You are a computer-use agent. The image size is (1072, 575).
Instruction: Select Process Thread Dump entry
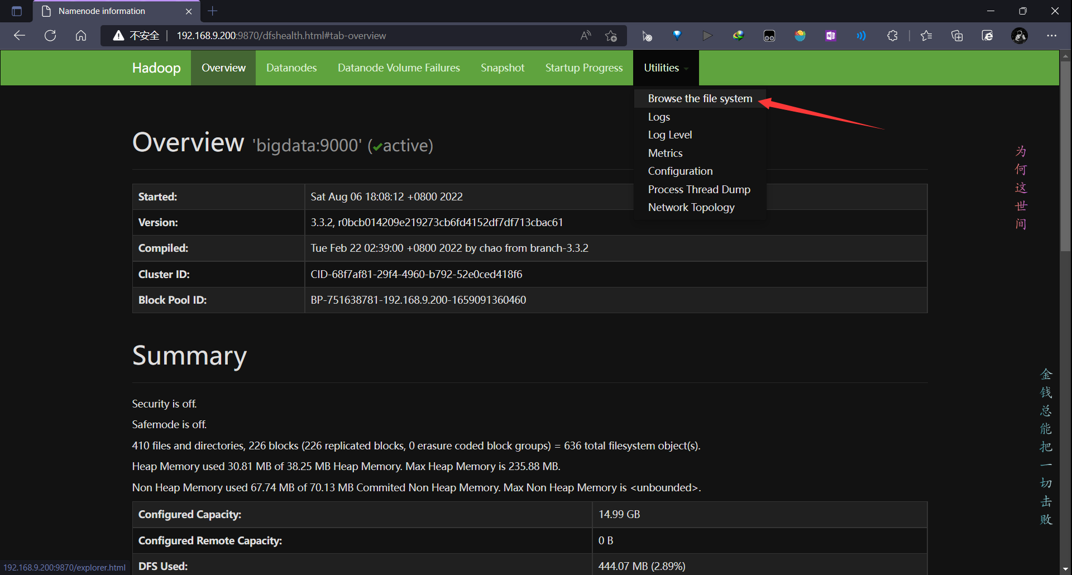(700, 189)
